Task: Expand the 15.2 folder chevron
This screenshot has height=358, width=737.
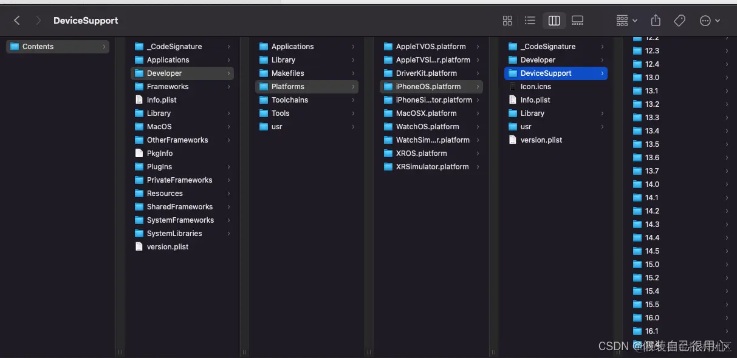Action: [x=727, y=278]
